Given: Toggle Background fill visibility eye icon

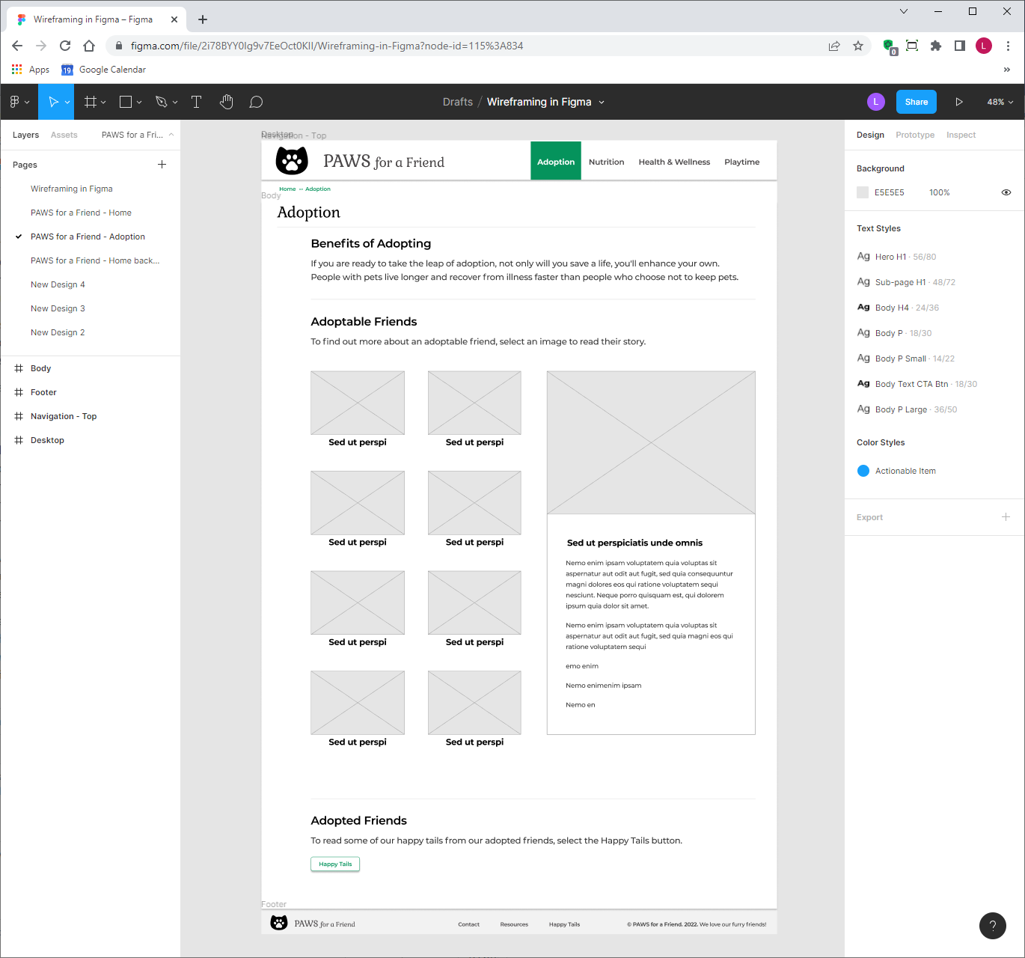Looking at the screenshot, I should [x=1006, y=192].
